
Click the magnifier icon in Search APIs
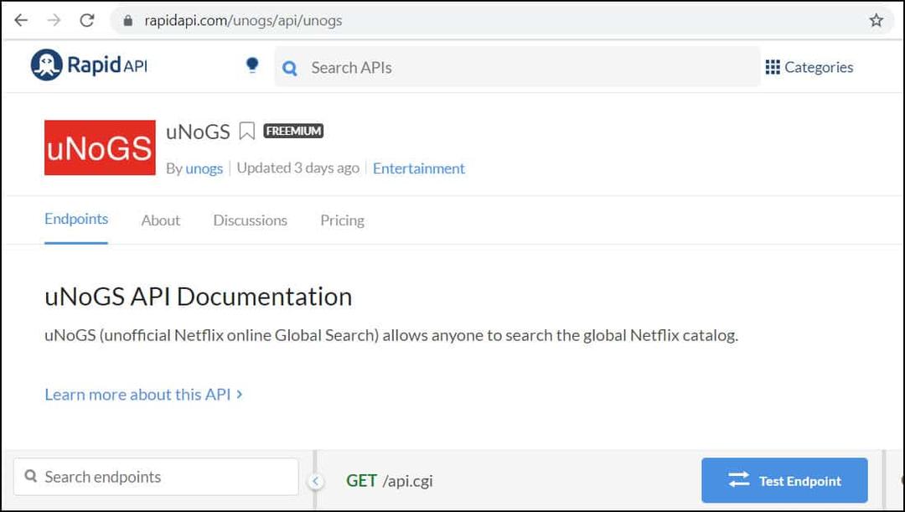[x=290, y=68]
